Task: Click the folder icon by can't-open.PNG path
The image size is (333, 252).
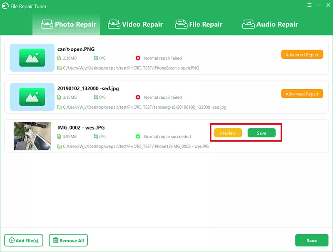Action: pos(60,68)
